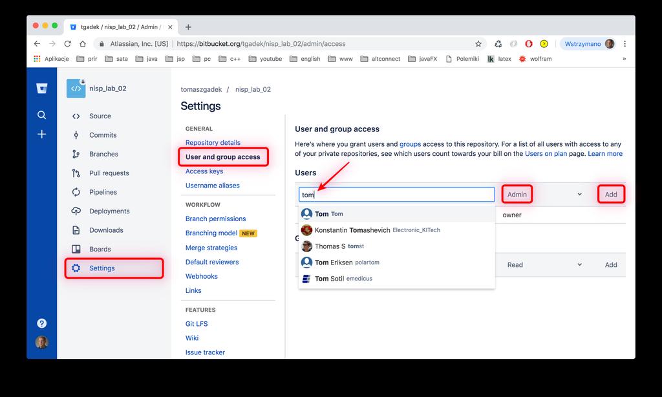Reload the page with the refresh icon

coord(67,43)
